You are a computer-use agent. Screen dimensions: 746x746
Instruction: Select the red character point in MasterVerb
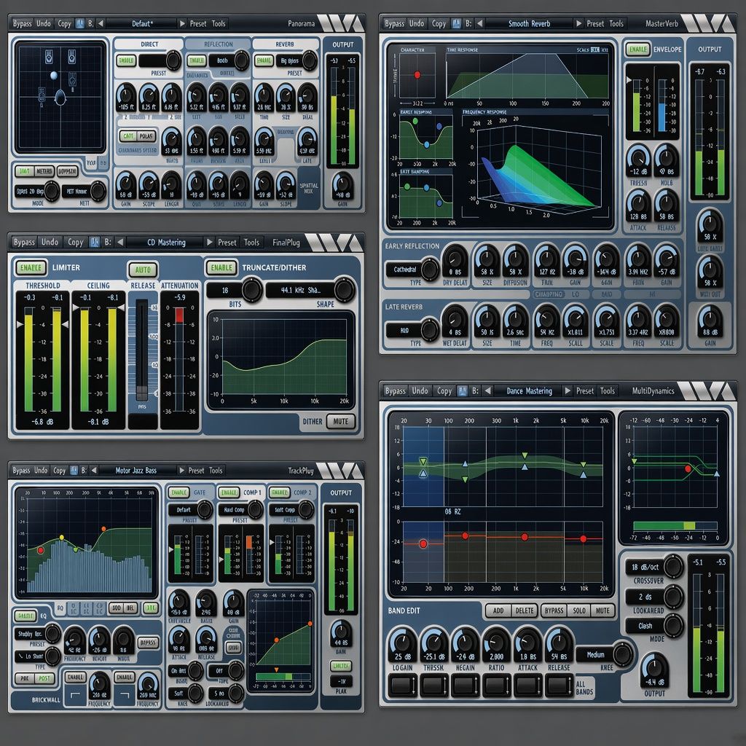click(x=417, y=75)
